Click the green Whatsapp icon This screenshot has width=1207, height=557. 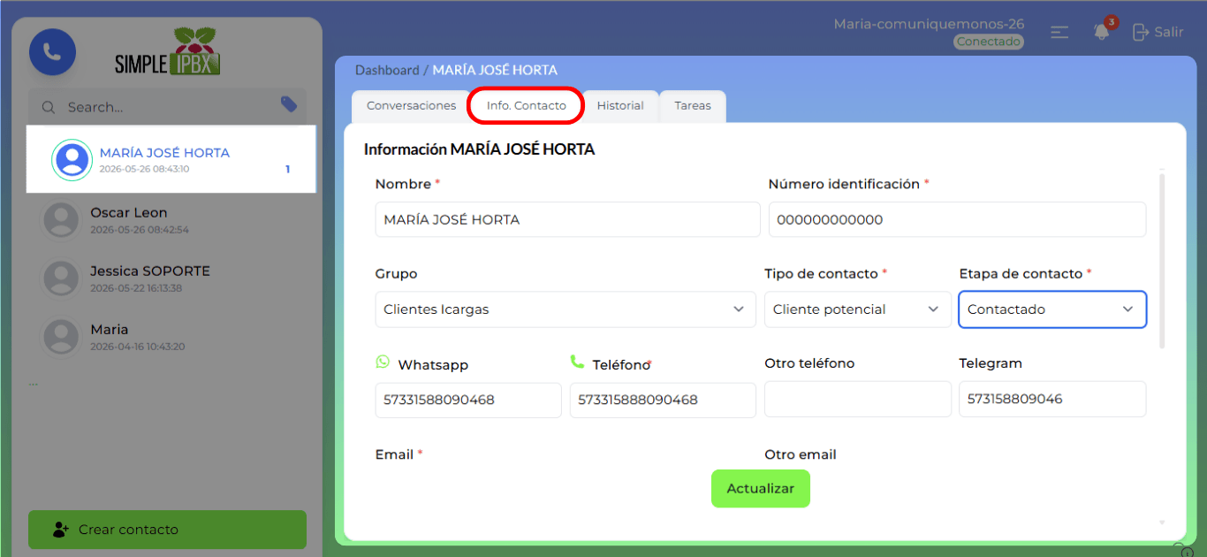click(x=383, y=362)
